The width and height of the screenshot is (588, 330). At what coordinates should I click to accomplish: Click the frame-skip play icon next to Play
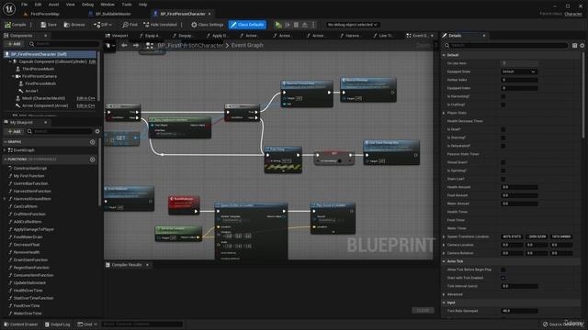click(x=288, y=25)
